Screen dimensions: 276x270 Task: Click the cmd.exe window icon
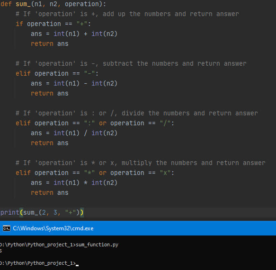click(x=7, y=228)
